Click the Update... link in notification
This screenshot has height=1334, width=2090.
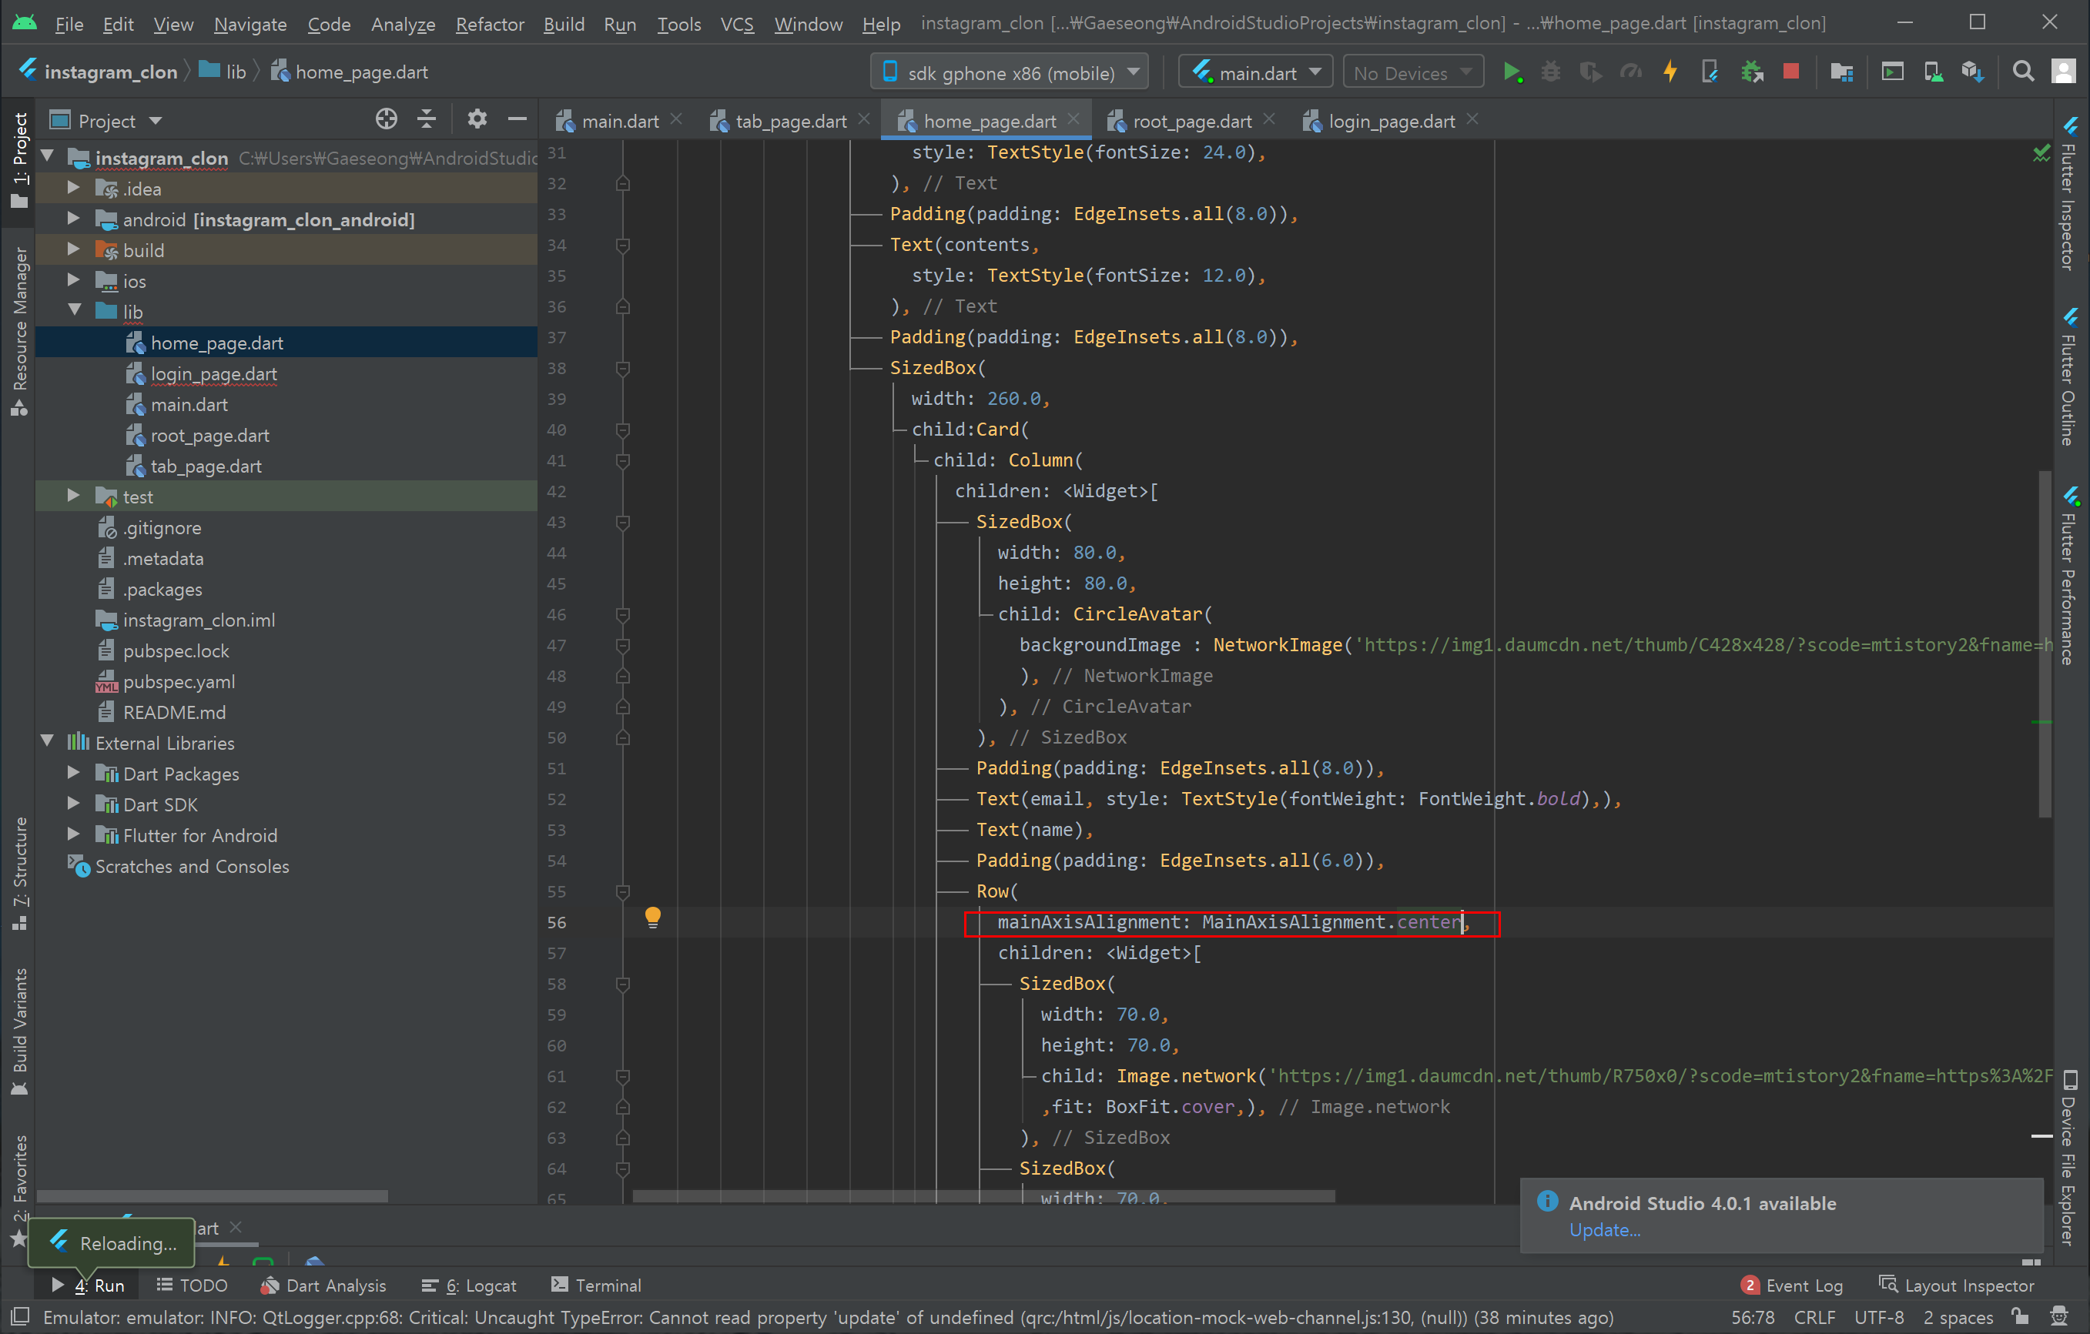click(1604, 1230)
